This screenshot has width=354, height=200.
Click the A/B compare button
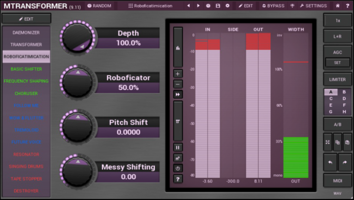[x=337, y=125]
